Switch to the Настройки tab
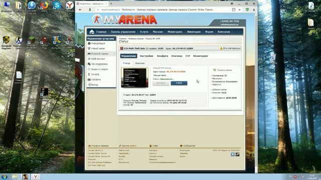The image size is (321, 180). point(146,56)
